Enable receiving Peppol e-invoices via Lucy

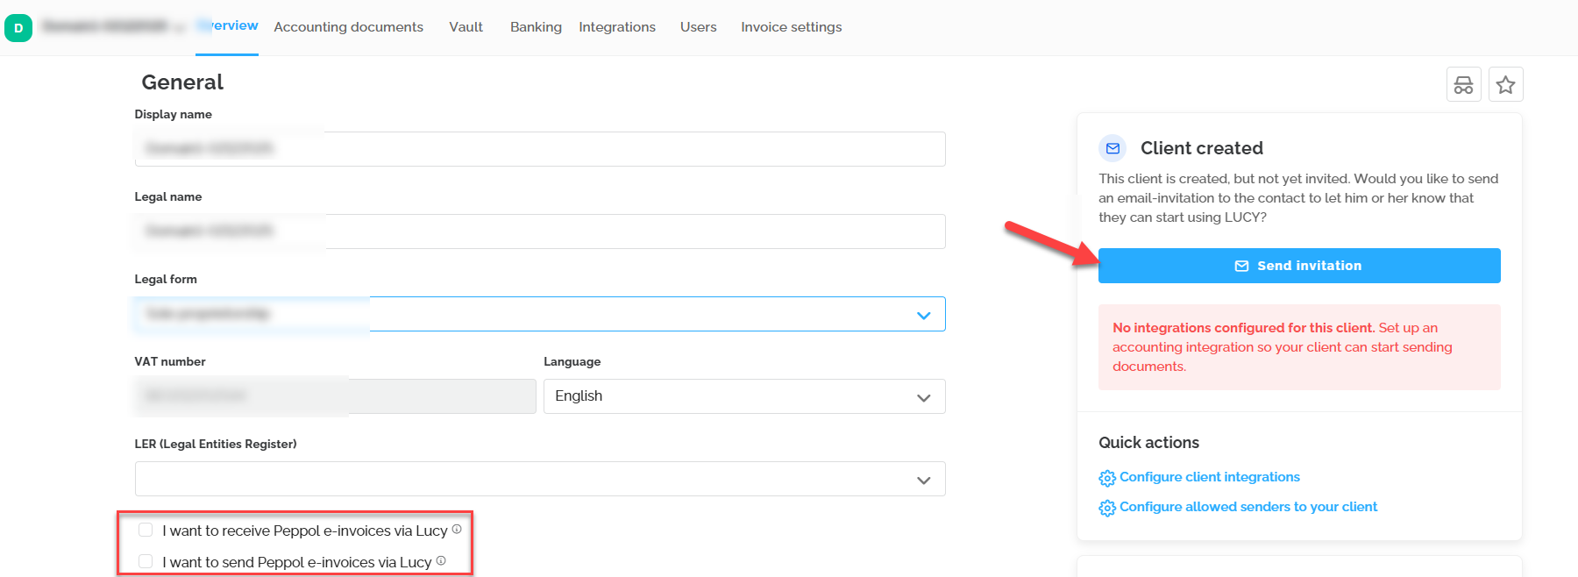[146, 530]
